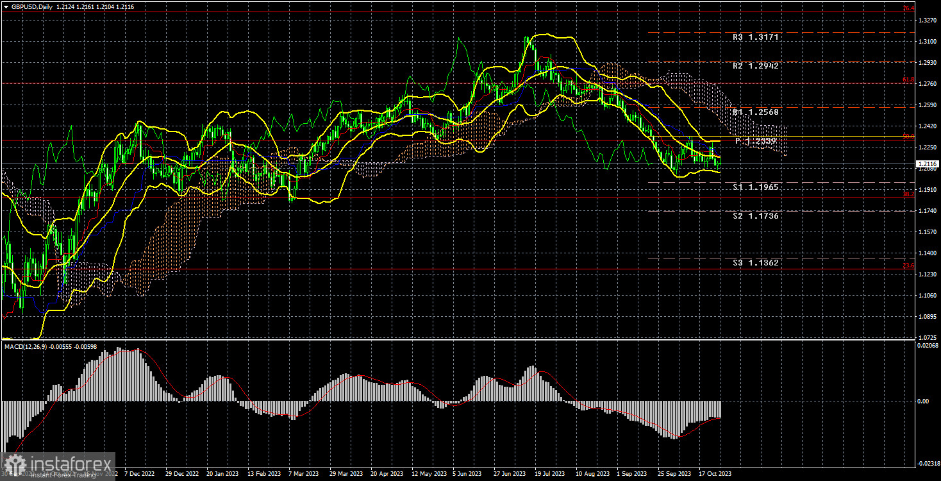Click the 1.1910 price axis label
The width and height of the screenshot is (941, 481).
[x=928, y=190]
